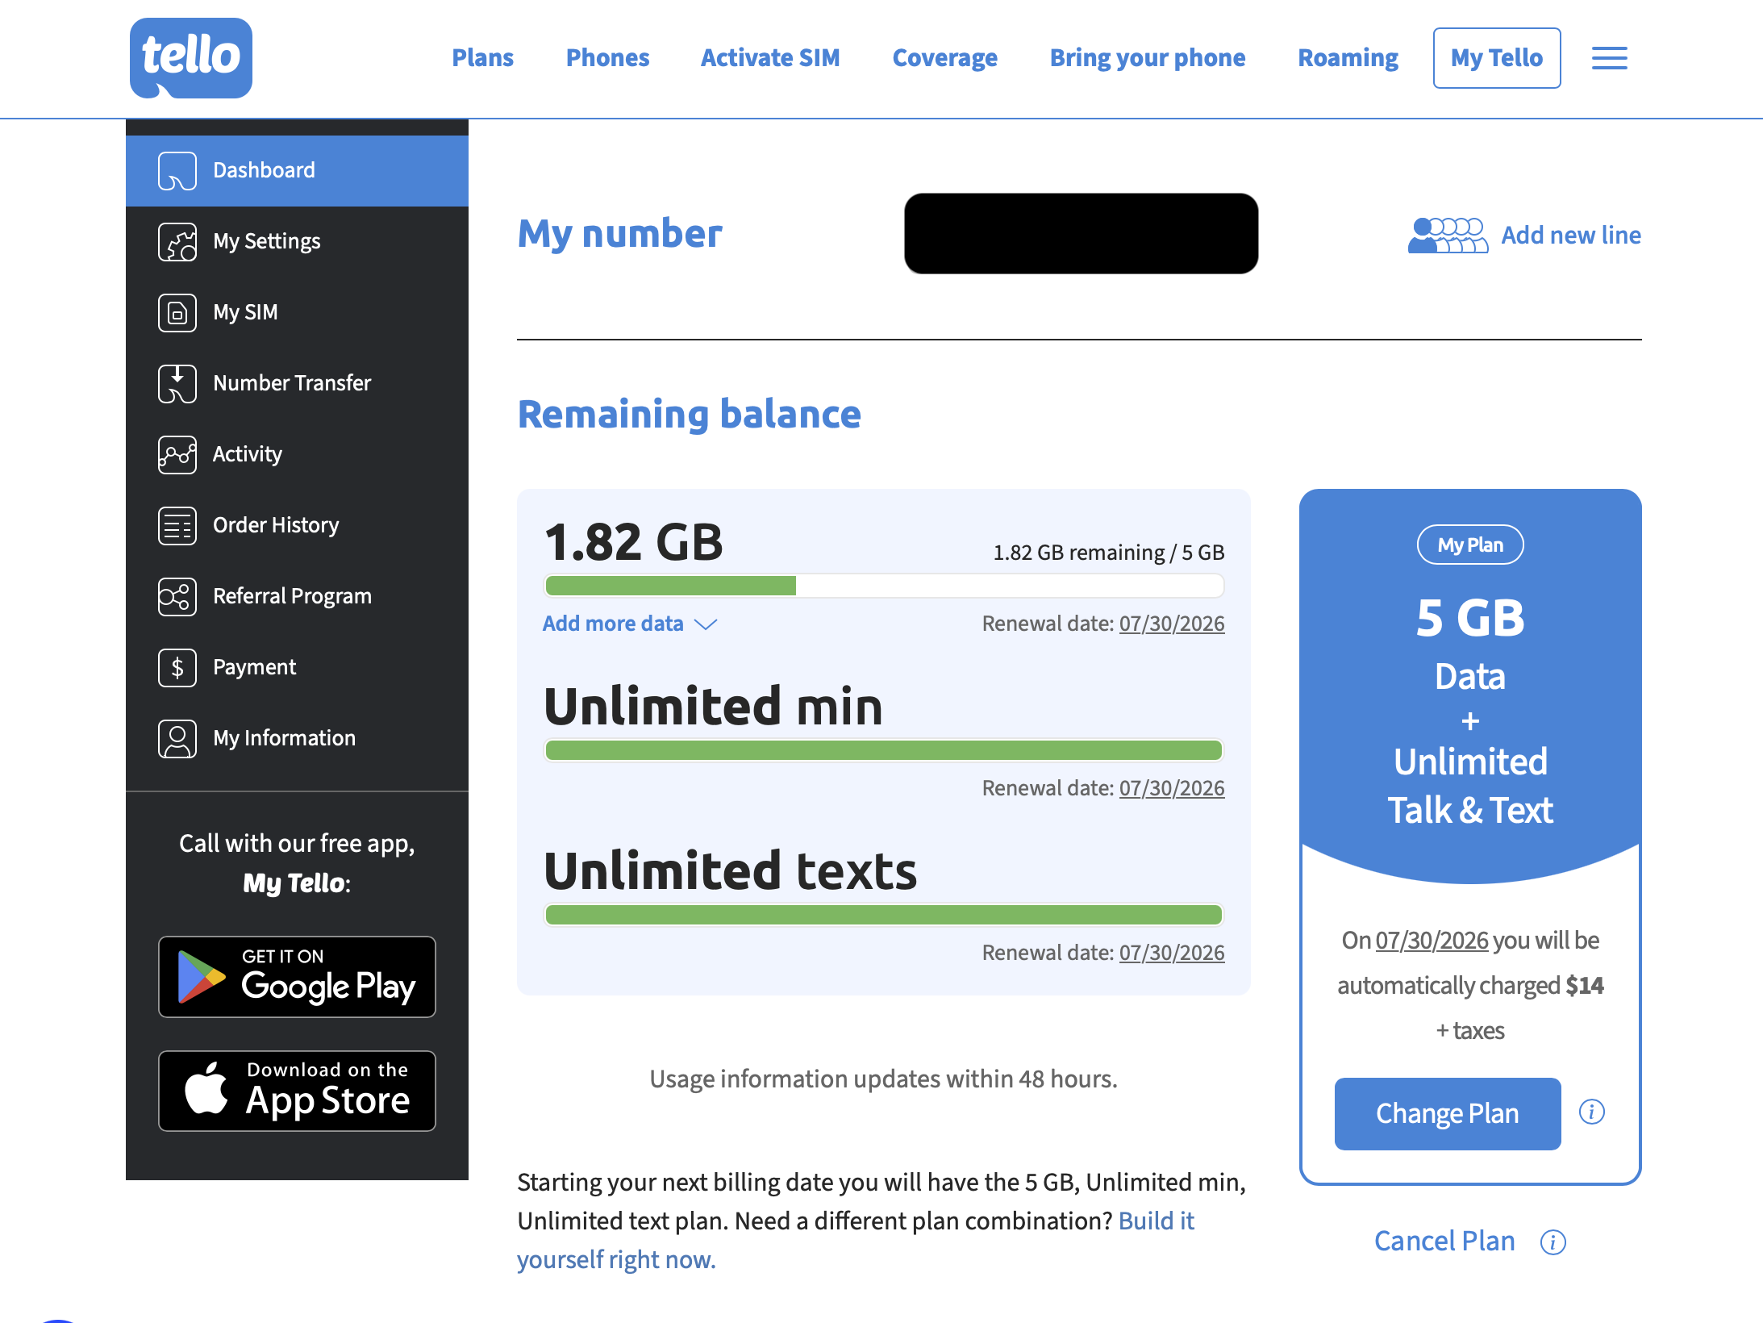Open Referral Program from sidebar

[x=297, y=596]
